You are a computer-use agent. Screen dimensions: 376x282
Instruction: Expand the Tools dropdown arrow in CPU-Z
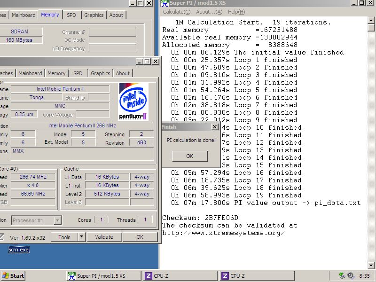(x=81, y=237)
